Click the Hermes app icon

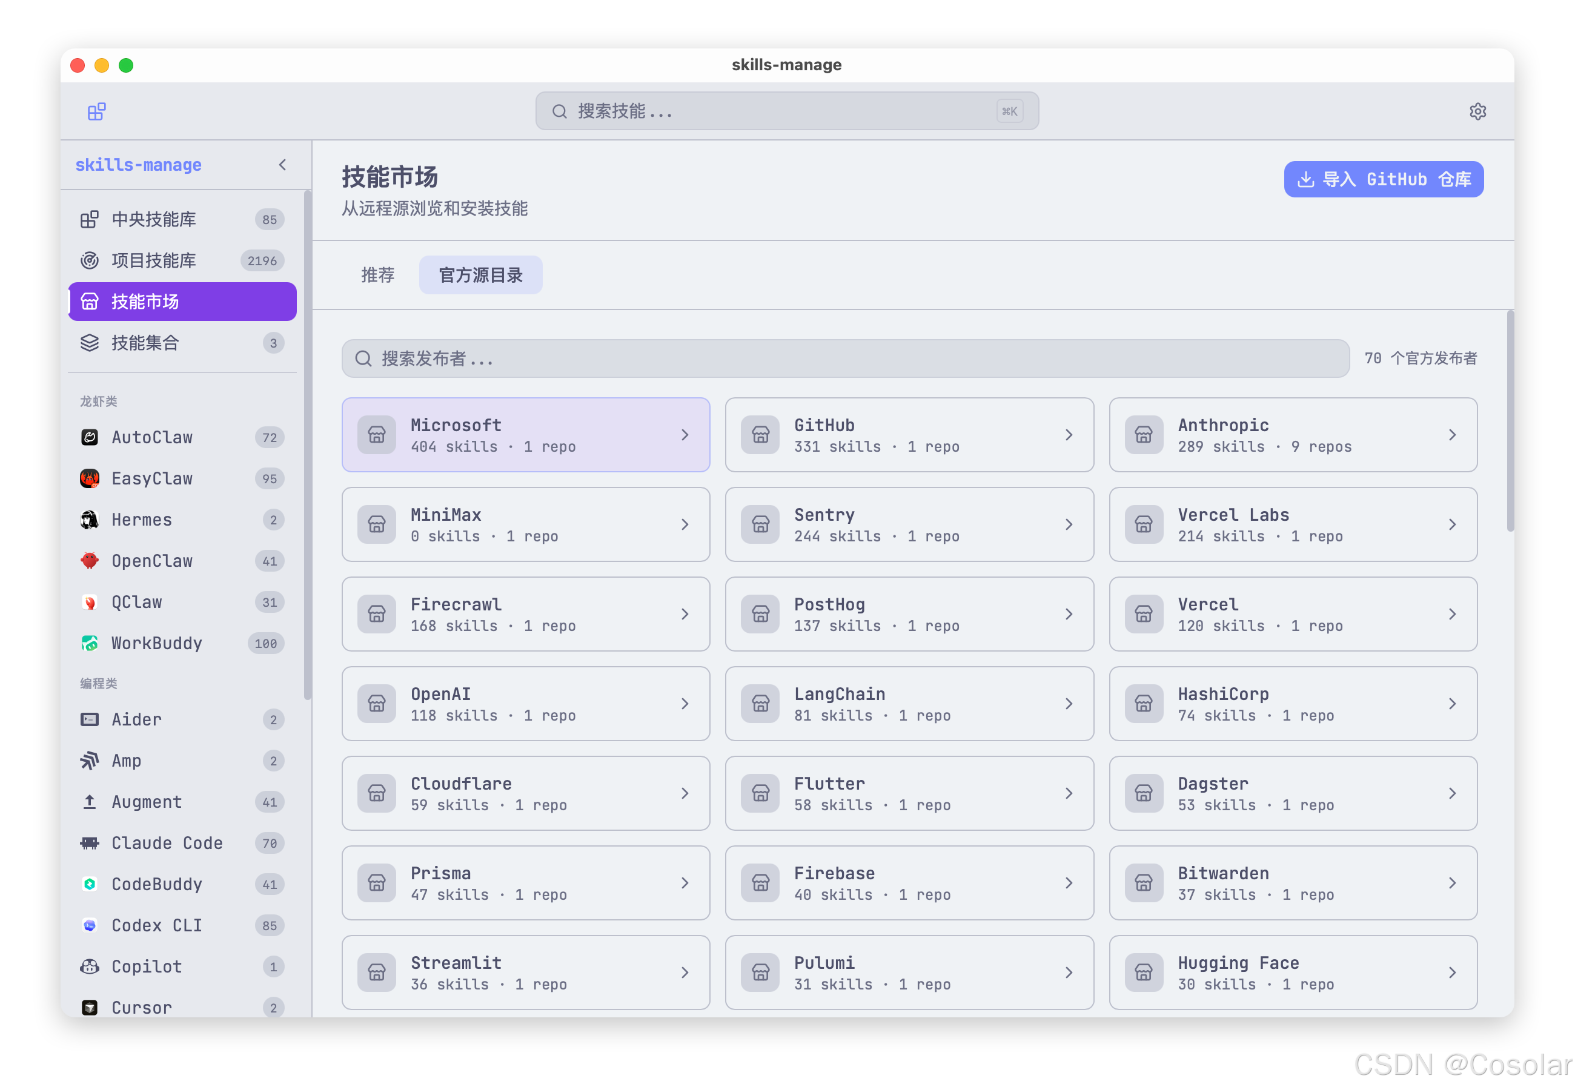pyautogui.click(x=90, y=520)
